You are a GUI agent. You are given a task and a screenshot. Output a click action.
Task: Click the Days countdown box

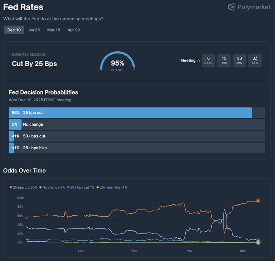coord(208,60)
